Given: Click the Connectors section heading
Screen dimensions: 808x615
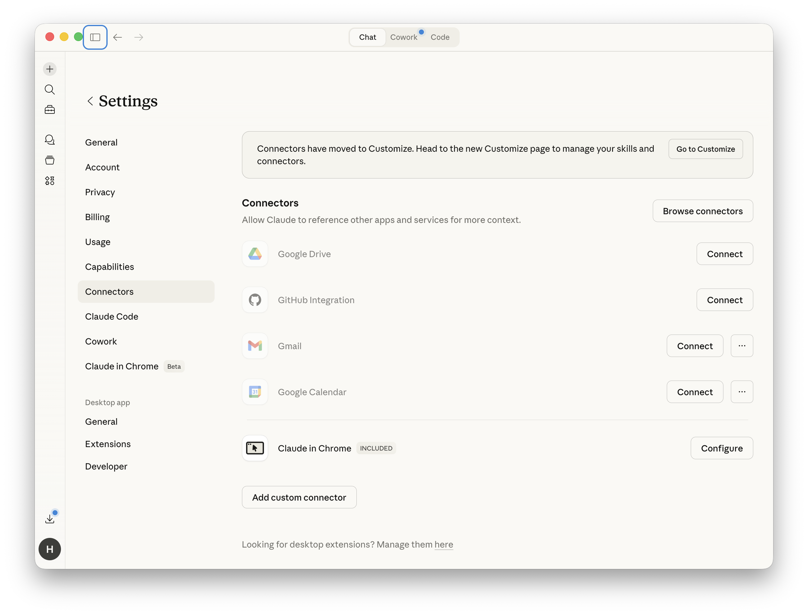Looking at the screenshot, I should pos(270,203).
